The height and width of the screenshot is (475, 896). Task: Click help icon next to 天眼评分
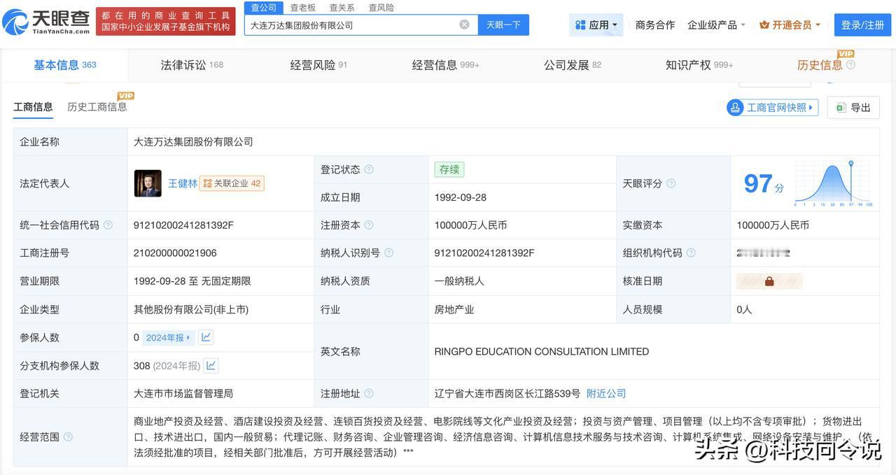671,183
